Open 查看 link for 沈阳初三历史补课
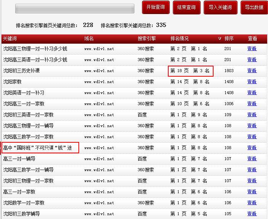268x219 pixels. click(x=252, y=71)
